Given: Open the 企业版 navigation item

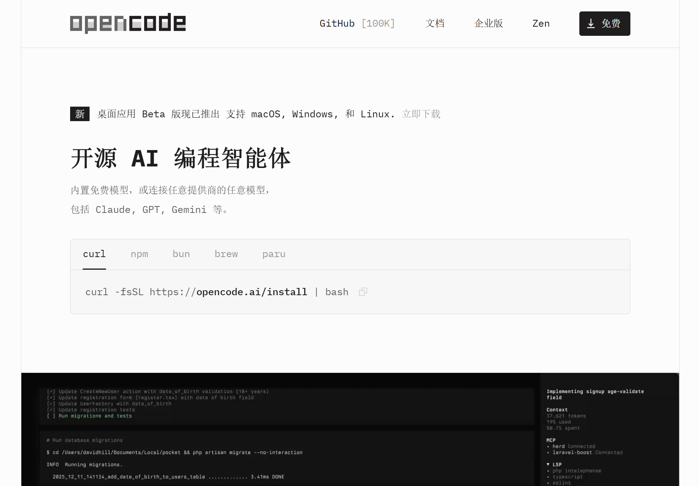Looking at the screenshot, I should tap(488, 23).
